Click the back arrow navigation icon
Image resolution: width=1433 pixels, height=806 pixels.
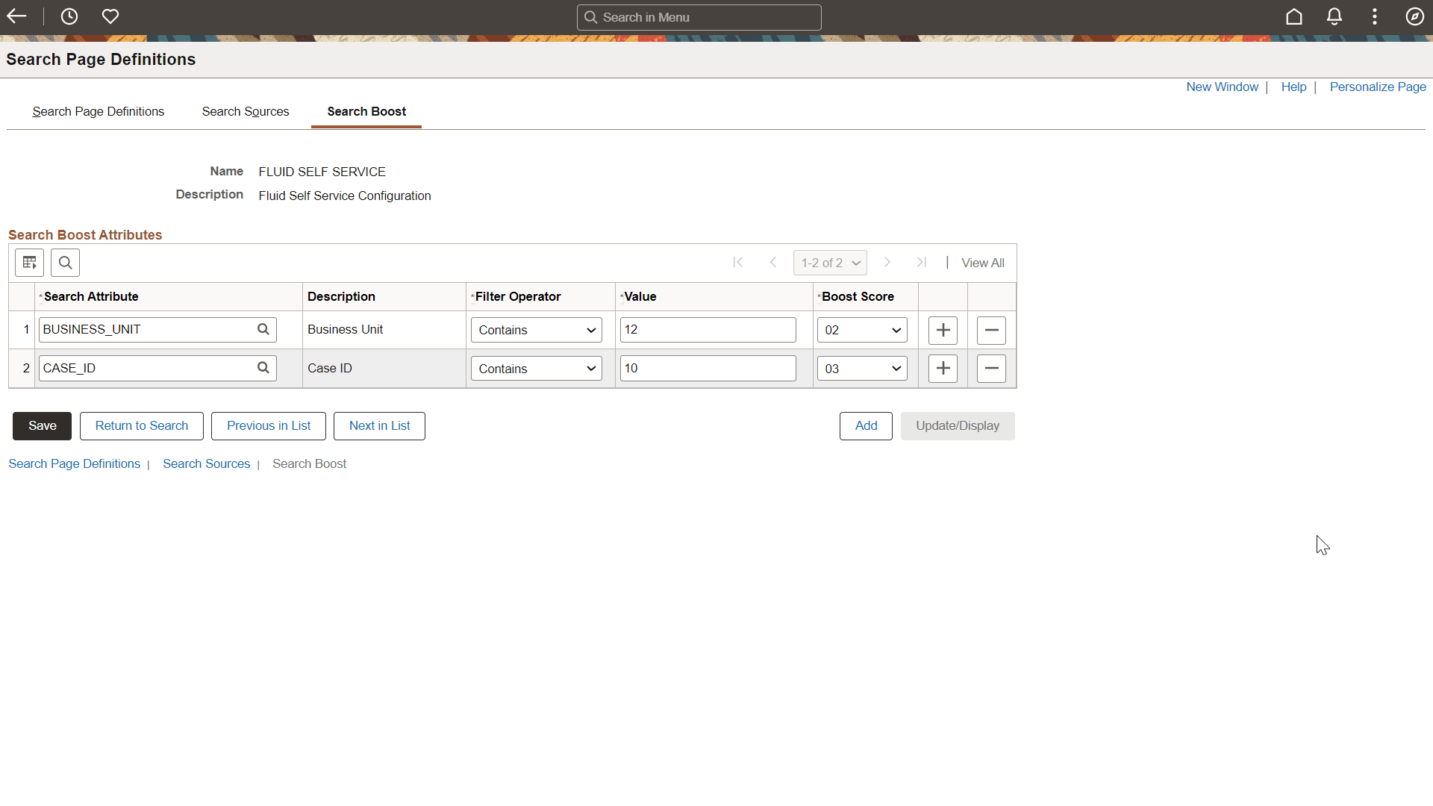[x=16, y=16]
